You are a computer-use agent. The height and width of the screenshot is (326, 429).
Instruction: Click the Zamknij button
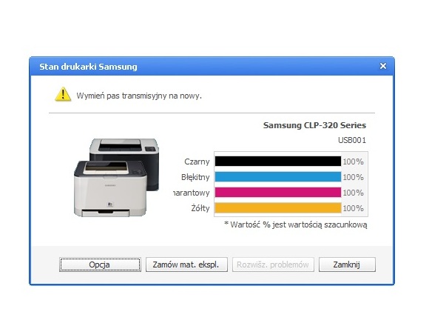(347, 265)
